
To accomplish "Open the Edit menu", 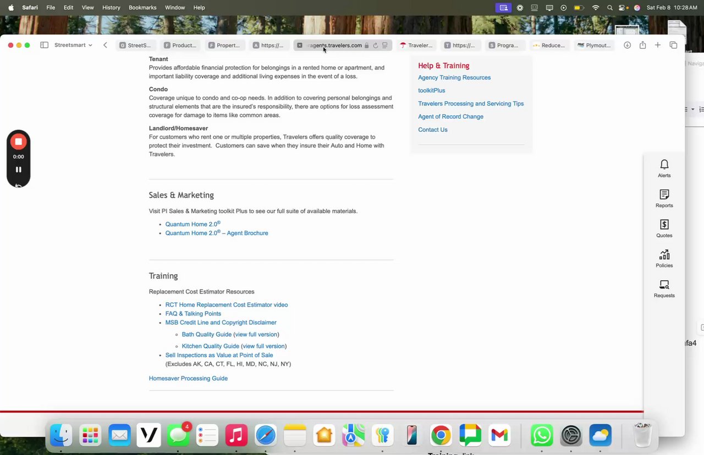I will click(68, 8).
